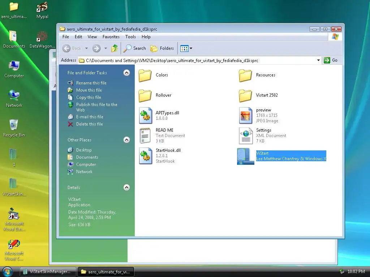Screen dimensions: 370x277
Task: Select the Recycle Bin desktop icon
Action: pos(14,128)
